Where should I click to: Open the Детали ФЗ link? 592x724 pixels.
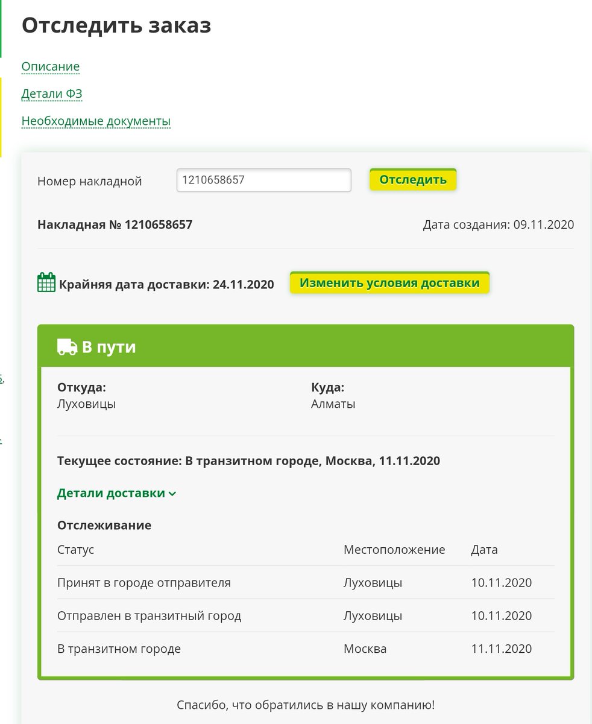pos(52,94)
